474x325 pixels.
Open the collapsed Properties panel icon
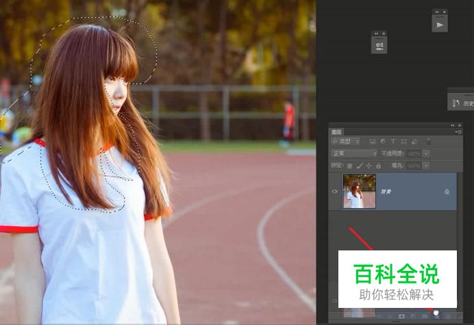pos(379,46)
